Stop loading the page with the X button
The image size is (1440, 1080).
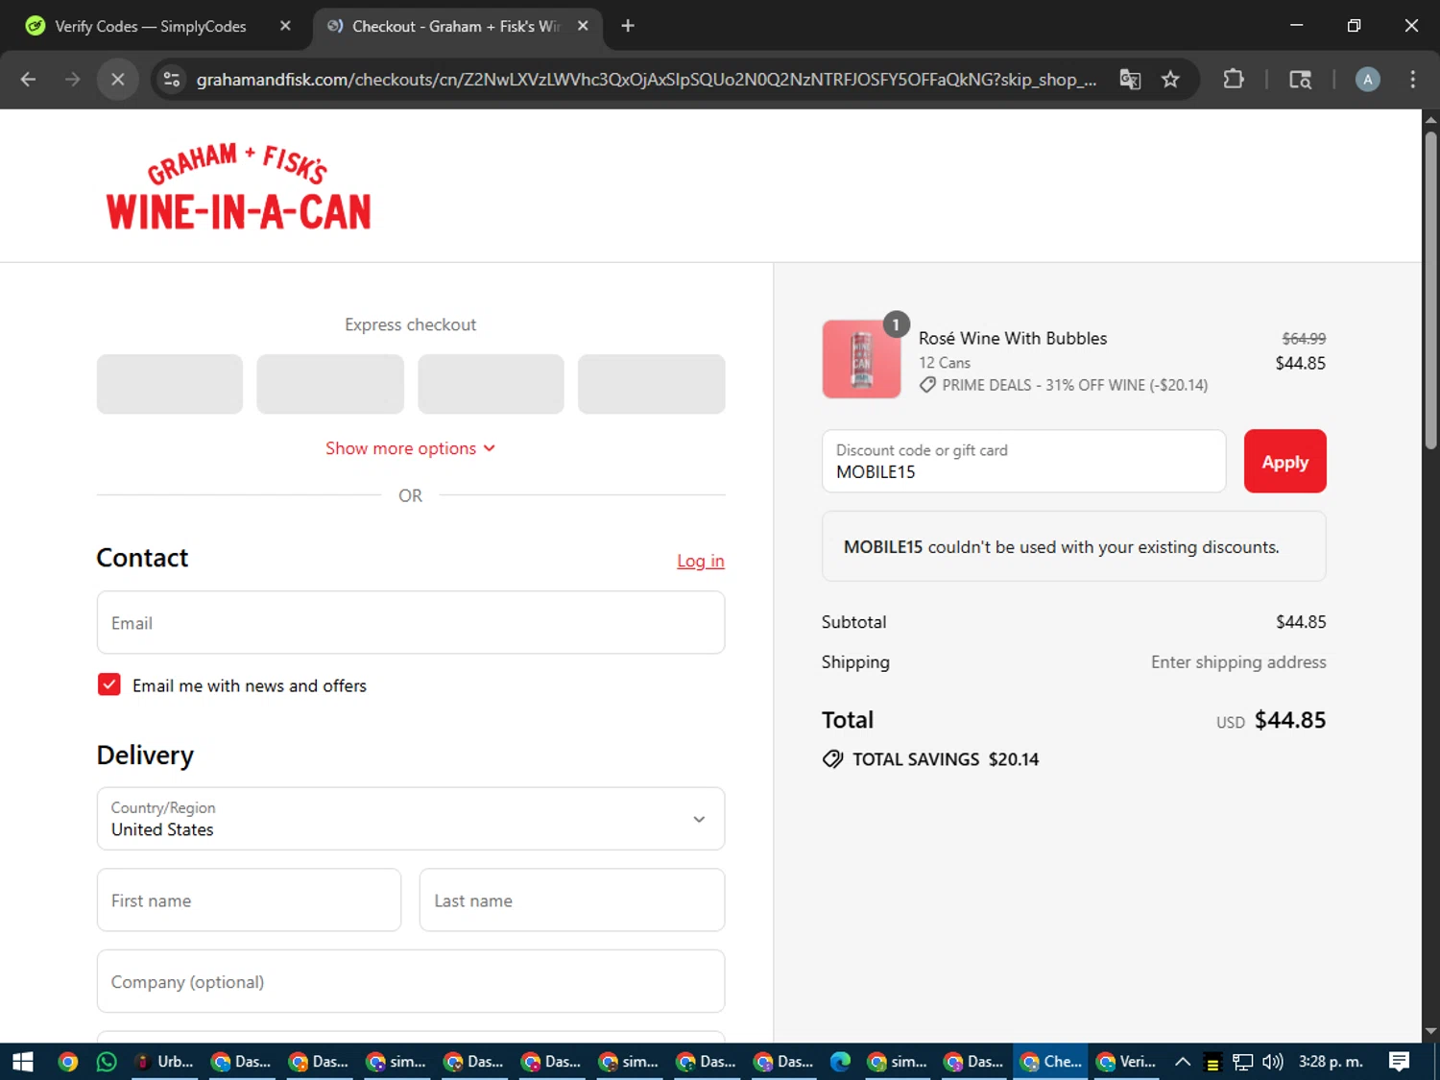tap(117, 80)
